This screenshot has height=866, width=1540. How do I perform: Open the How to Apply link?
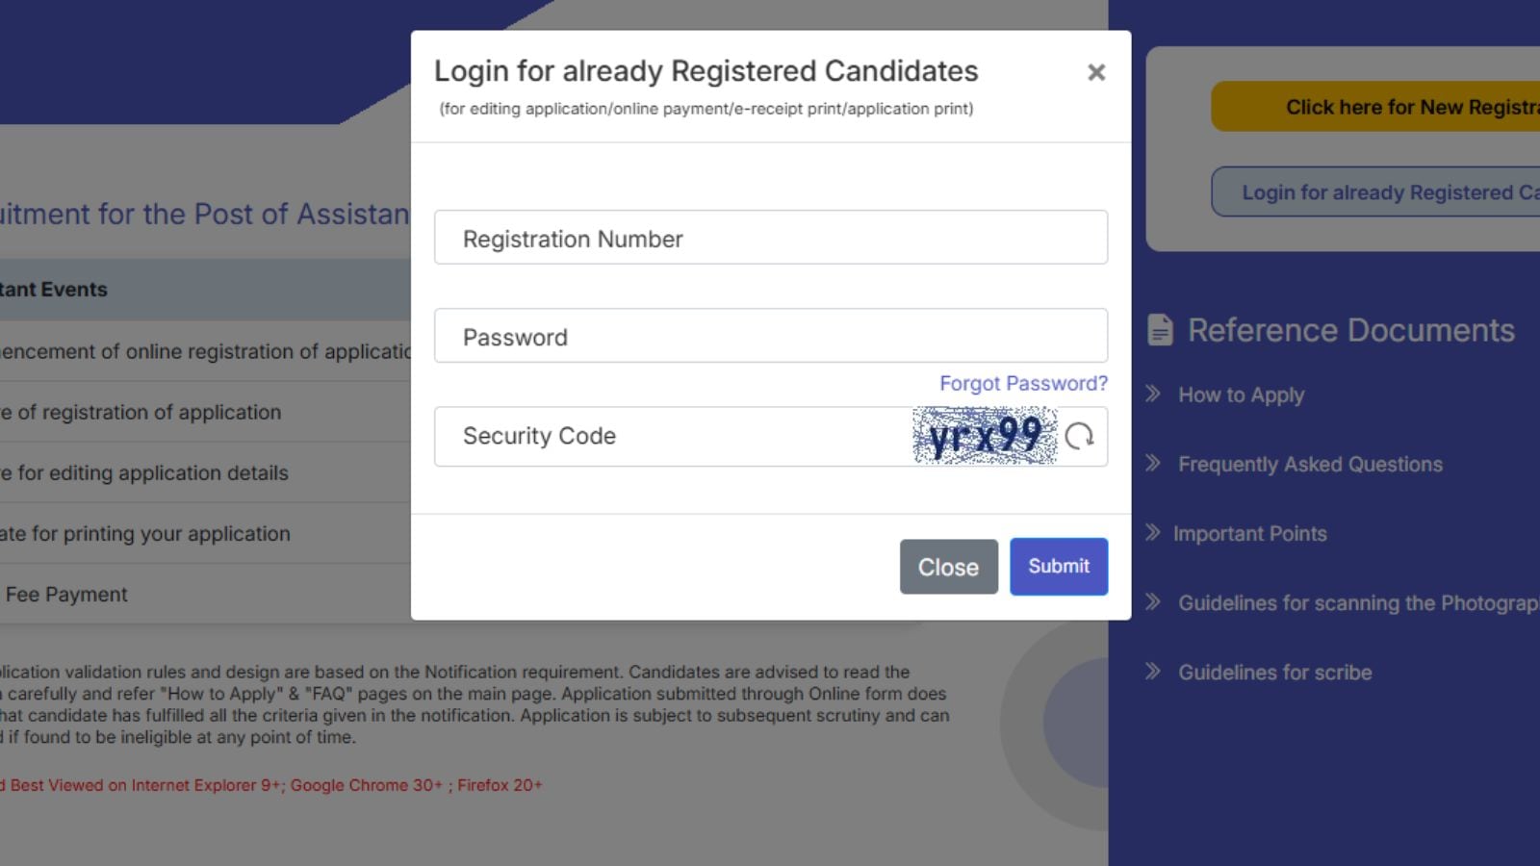(1241, 395)
